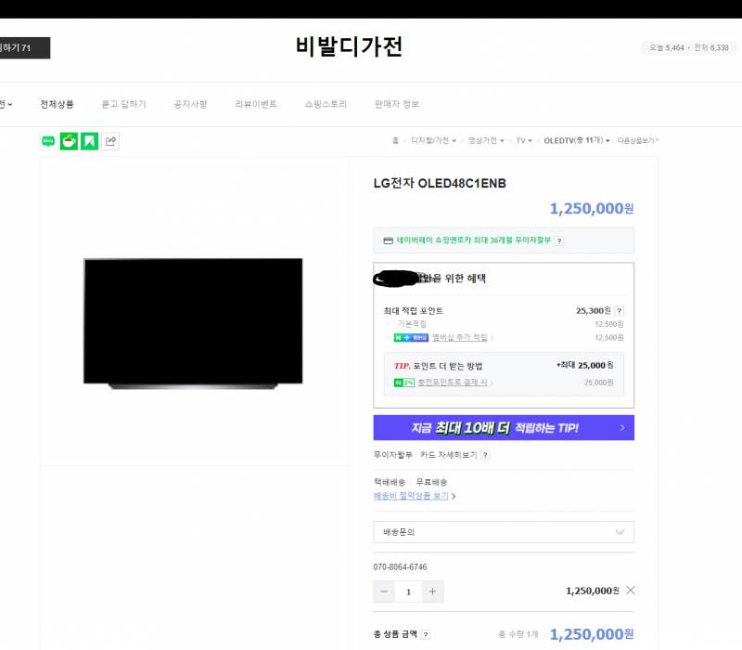Open 배송비 절약상품 보기 link

[411, 496]
